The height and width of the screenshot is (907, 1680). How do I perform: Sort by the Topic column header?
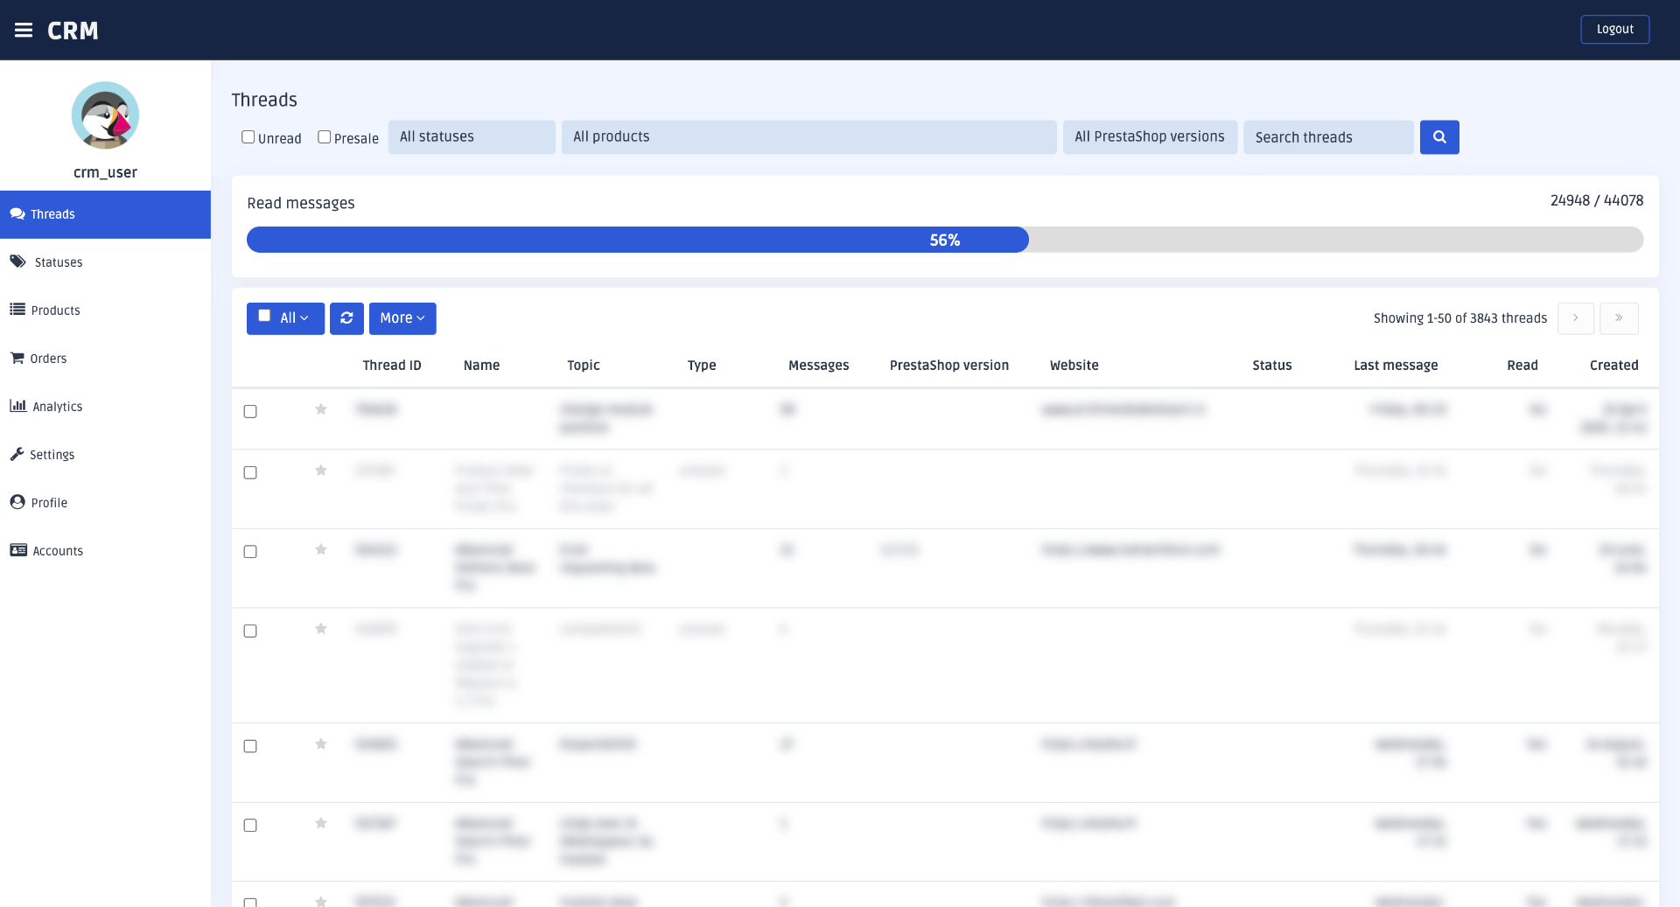point(584,366)
